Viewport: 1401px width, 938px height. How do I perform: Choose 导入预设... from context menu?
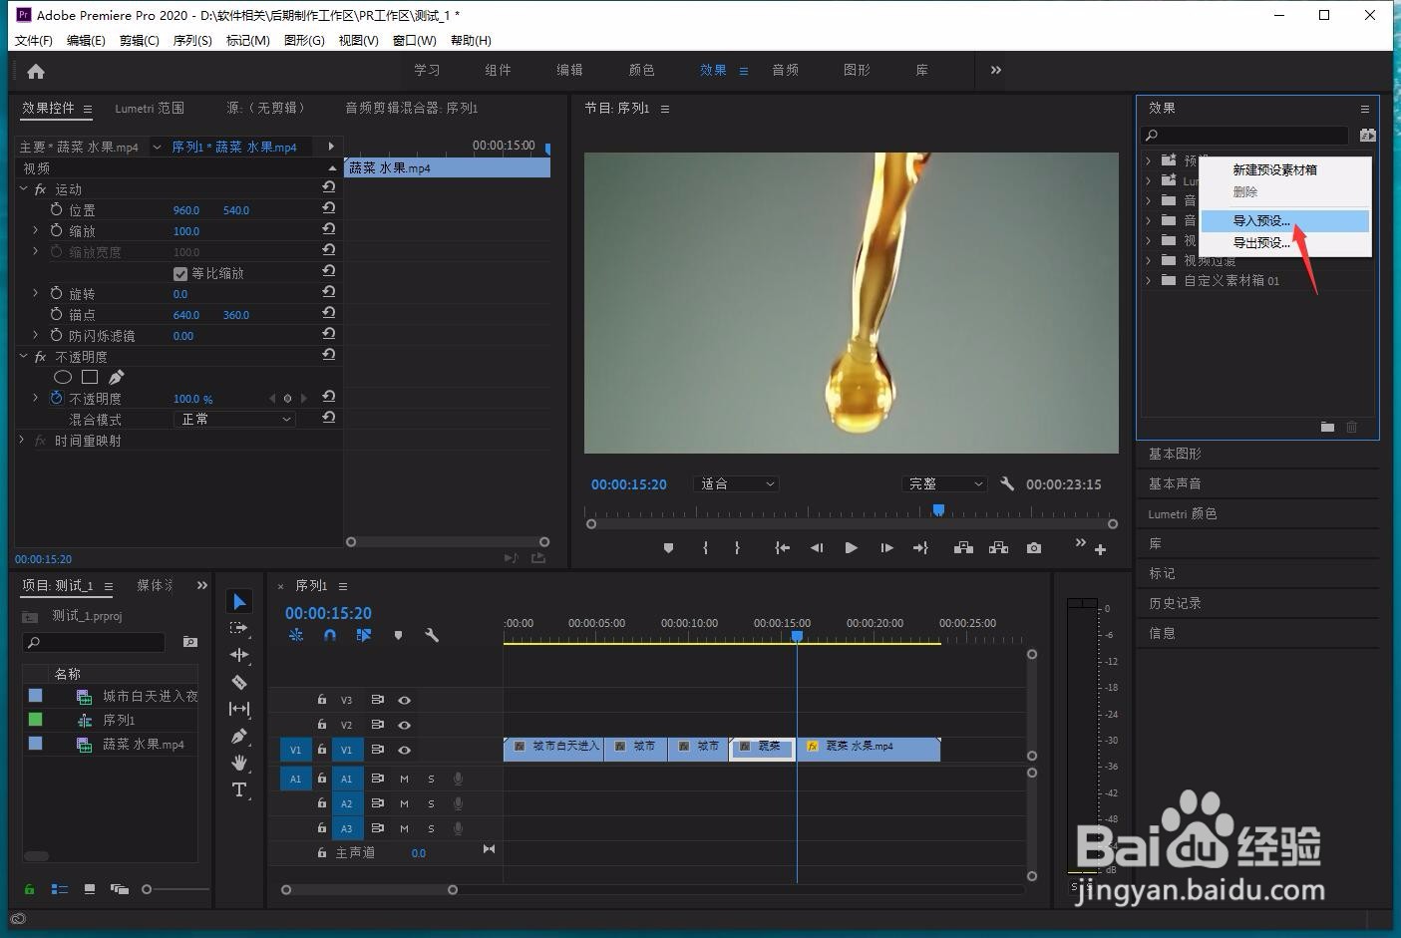click(1284, 220)
